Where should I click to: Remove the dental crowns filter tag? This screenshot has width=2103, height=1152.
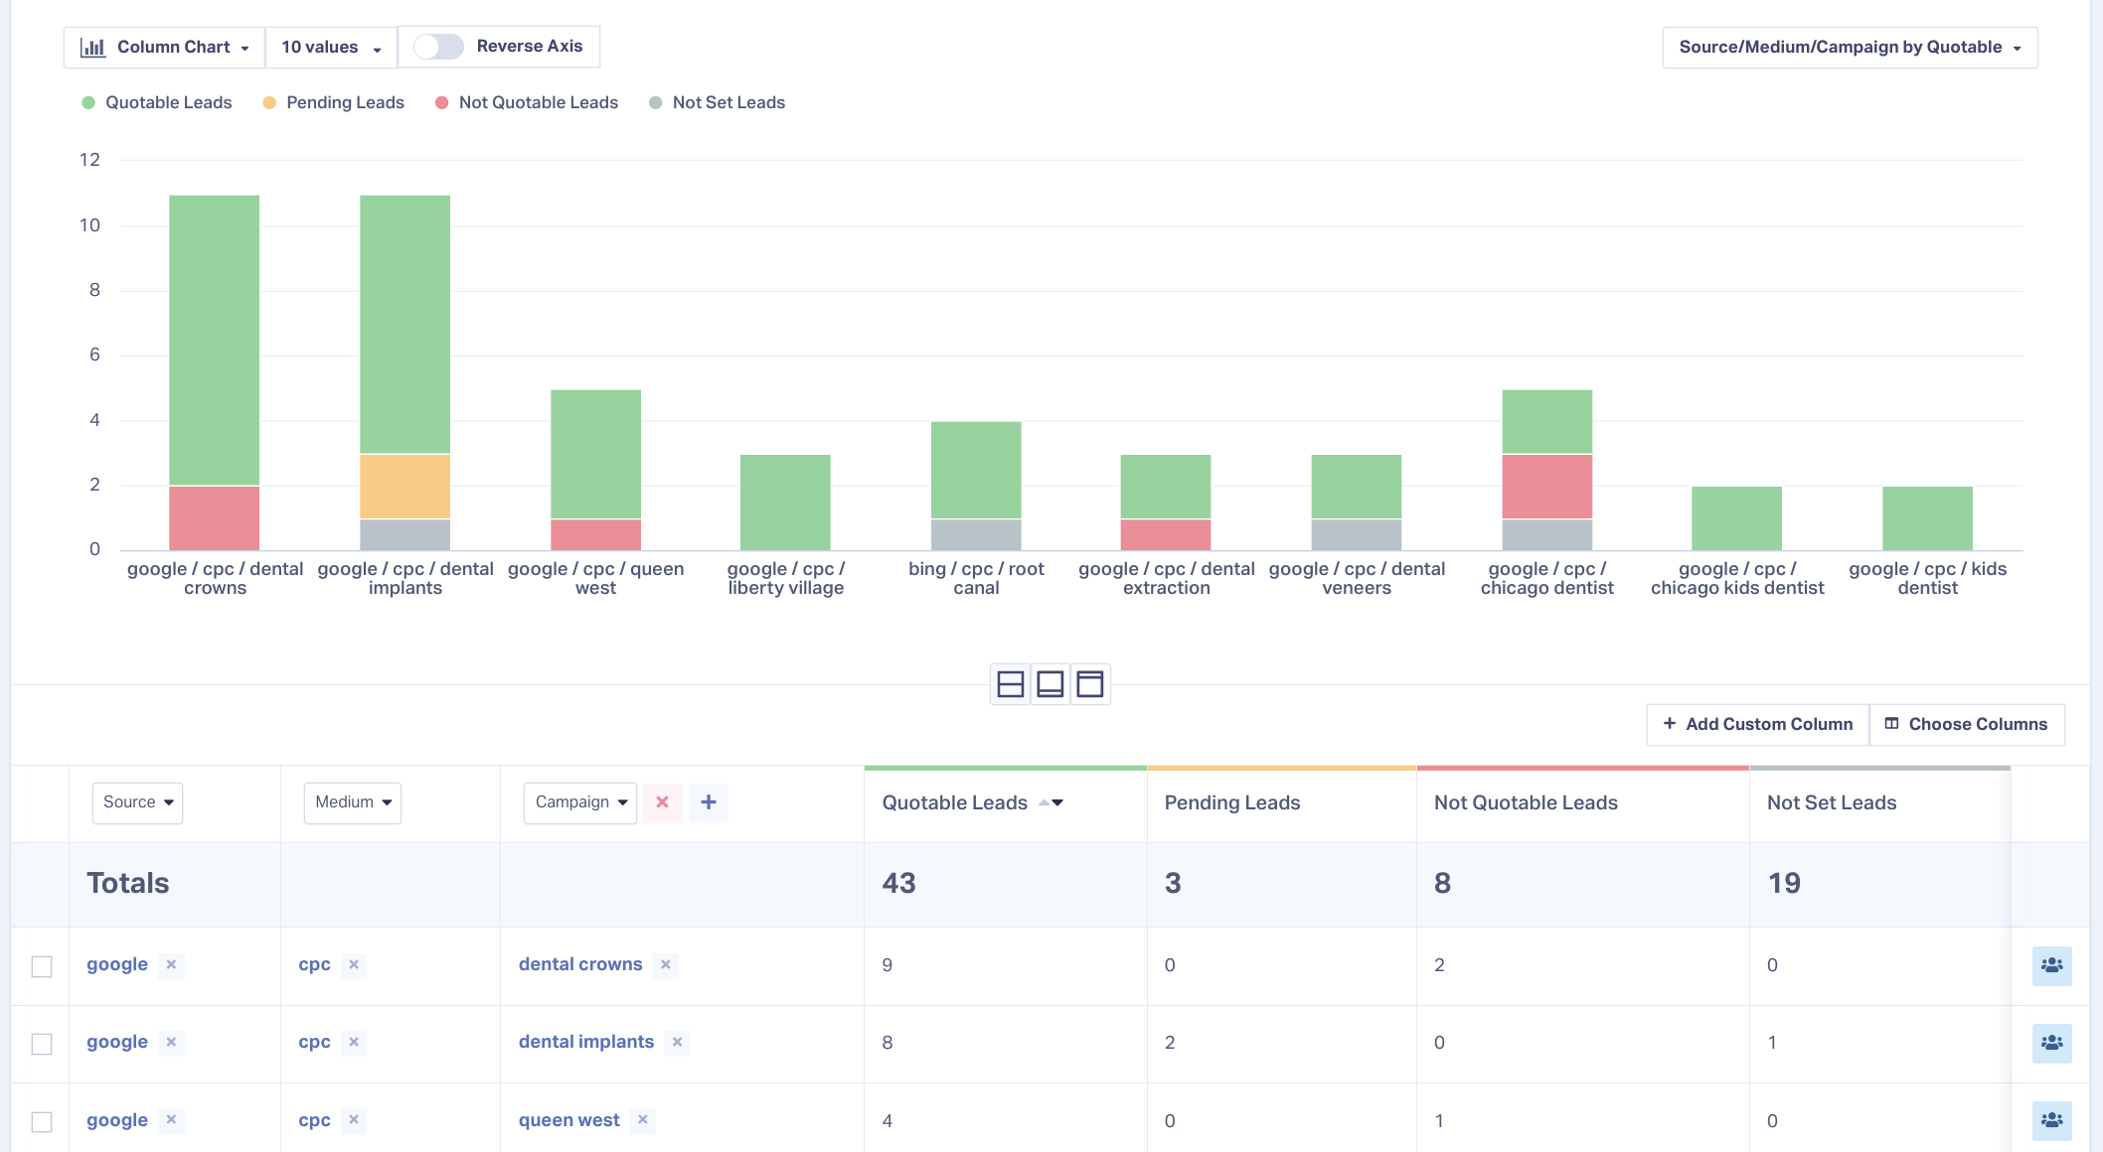point(666,964)
